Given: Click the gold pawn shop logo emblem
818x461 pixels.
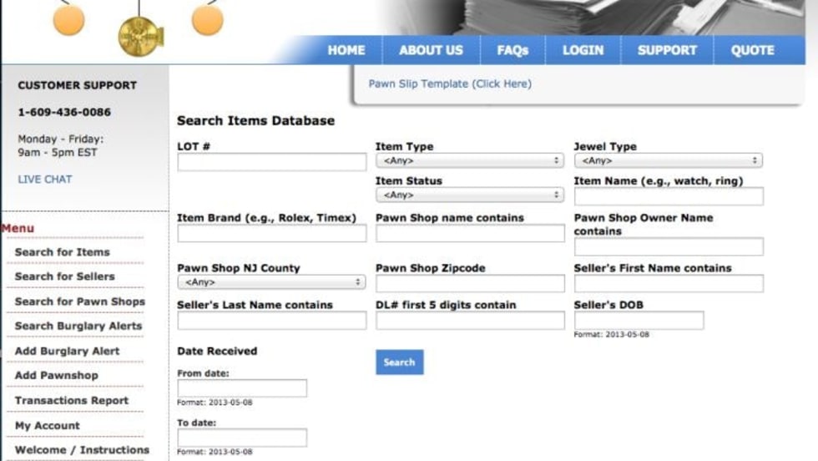Looking at the screenshot, I should 138,36.
